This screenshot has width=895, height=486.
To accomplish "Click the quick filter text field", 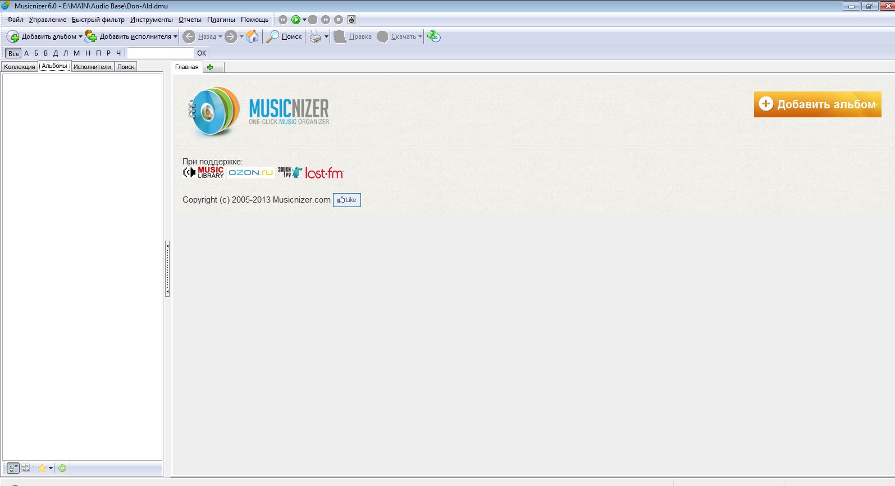I will (161, 53).
